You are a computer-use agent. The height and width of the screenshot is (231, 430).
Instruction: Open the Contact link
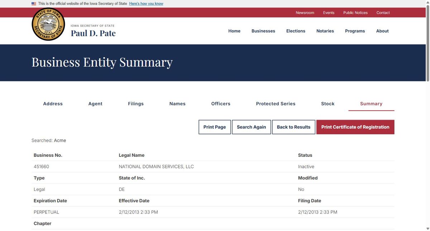coord(383,13)
